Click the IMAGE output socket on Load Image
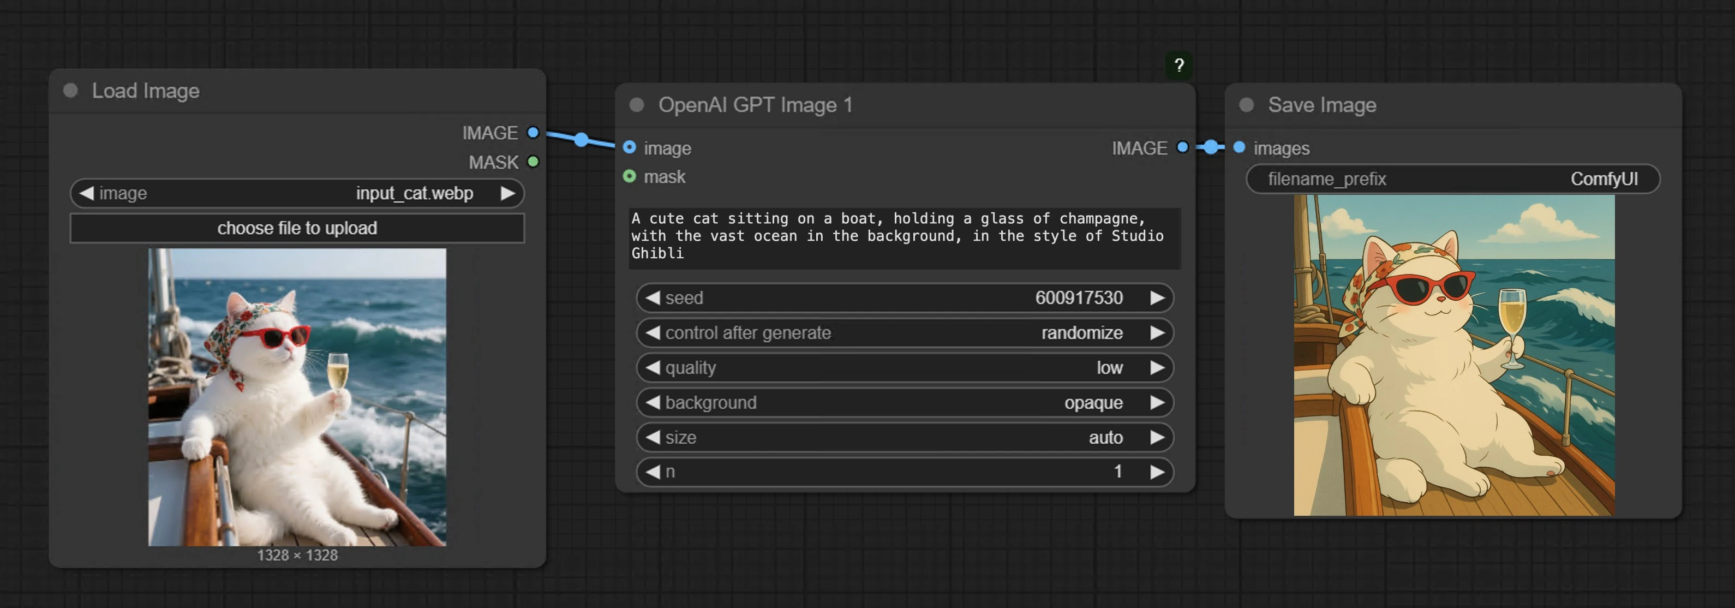The image size is (1735, 608). [x=532, y=133]
